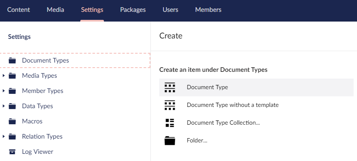Create a new Folder...
The image size is (357, 161).
click(x=256, y=140)
